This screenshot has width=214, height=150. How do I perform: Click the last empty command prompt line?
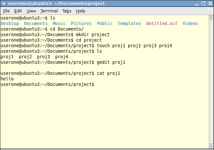tap(49, 84)
